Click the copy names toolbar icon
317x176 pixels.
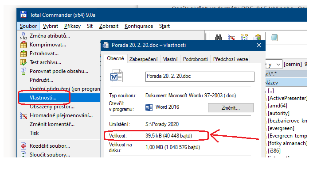(257, 37)
